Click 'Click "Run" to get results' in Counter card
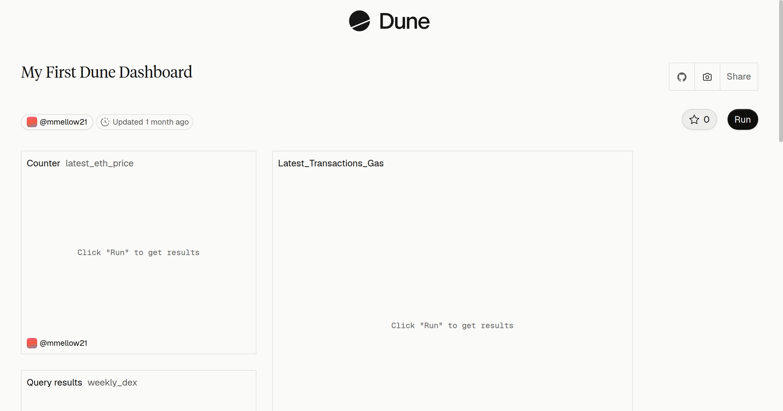Viewport: 783px width, 411px height. pos(138,252)
